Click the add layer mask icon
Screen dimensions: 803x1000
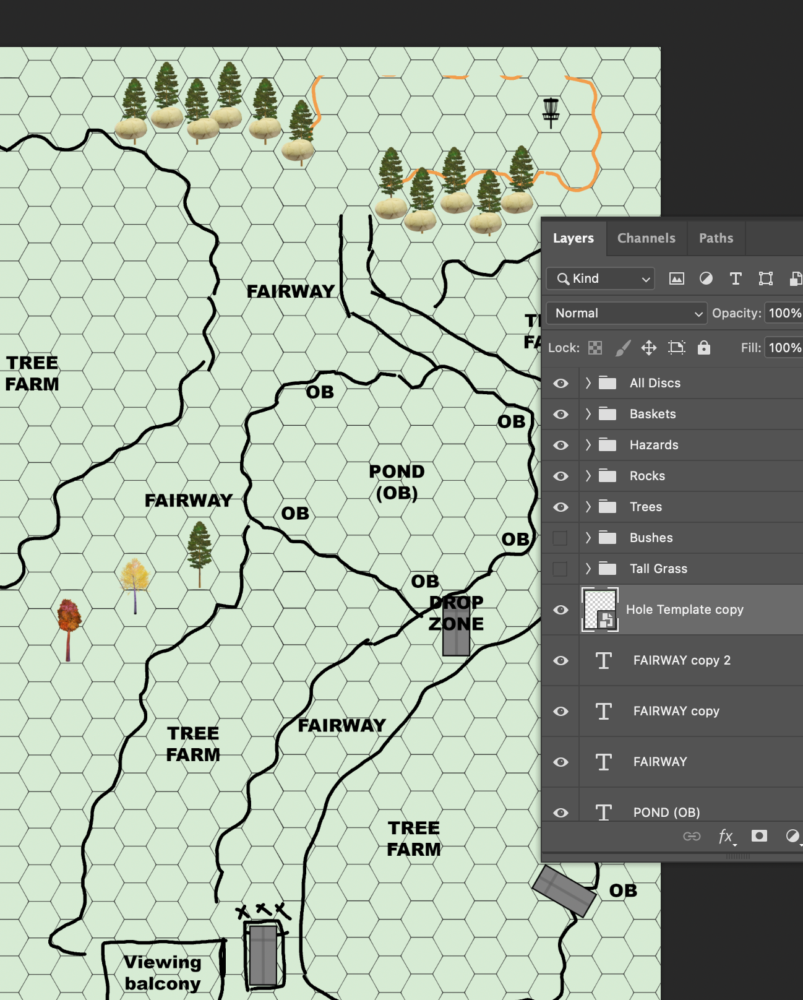pos(759,837)
